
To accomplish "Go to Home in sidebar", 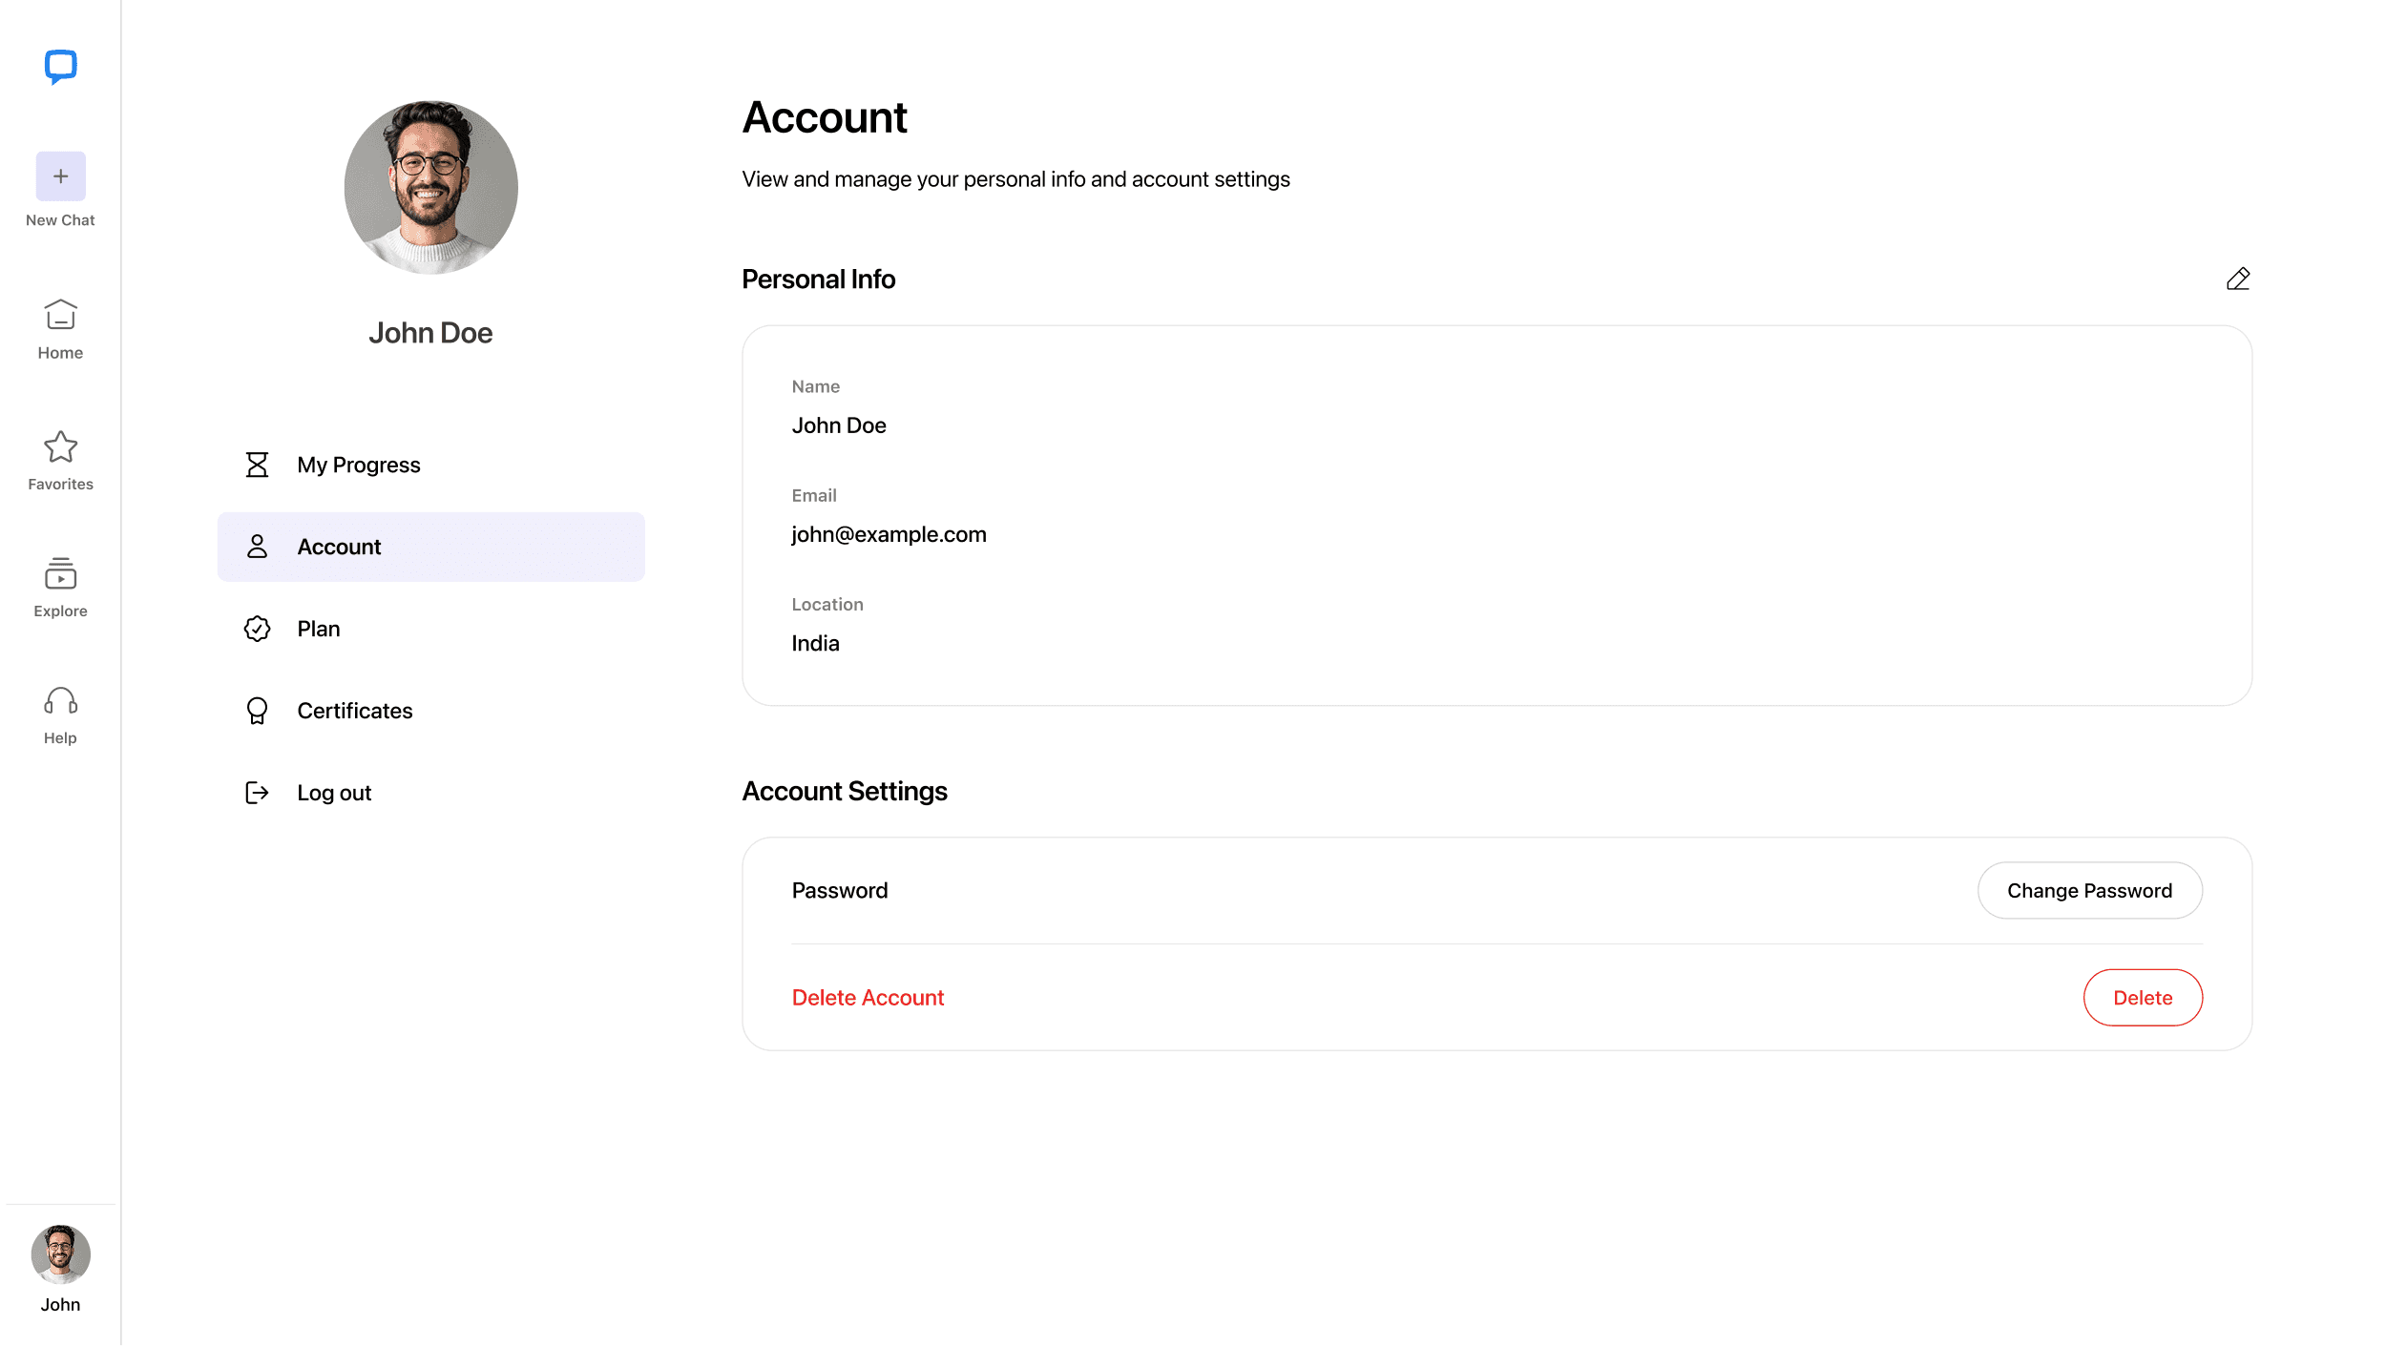I will click(x=60, y=328).
